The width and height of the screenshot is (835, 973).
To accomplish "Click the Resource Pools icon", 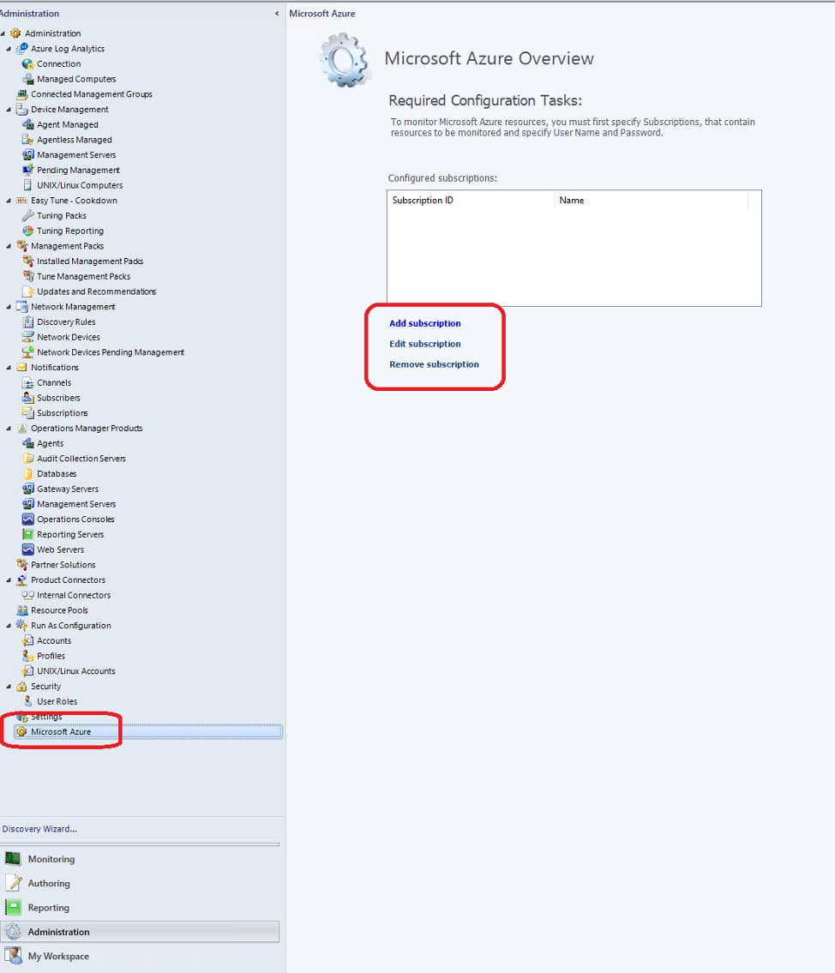I will click(21, 610).
